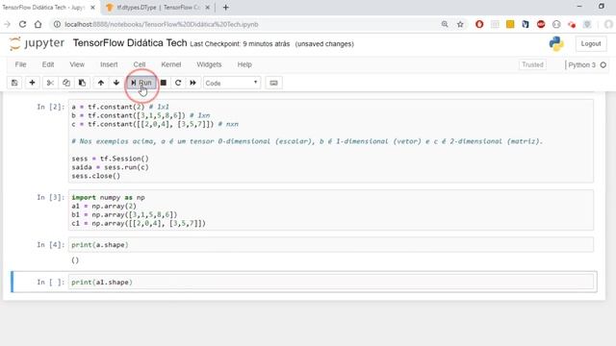Screen dimensions: 616x346
Task: Click the site information icon
Action: [x=57, y=24]
